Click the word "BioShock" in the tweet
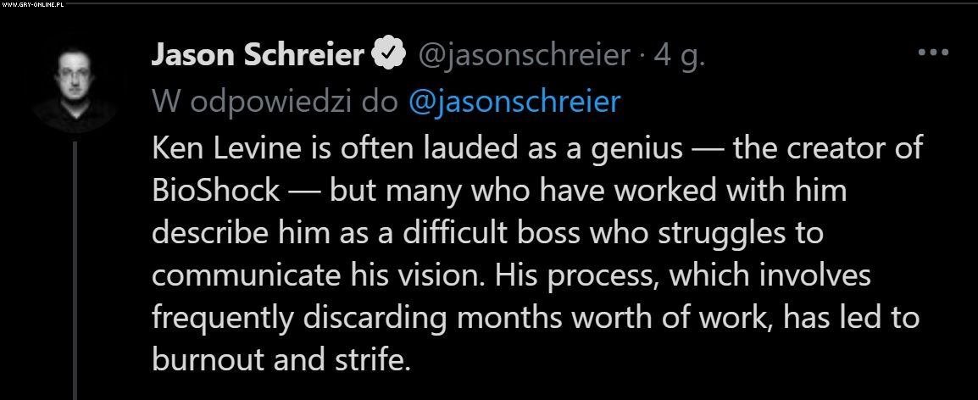Image resolution: width=978 pixels, height=400 pixels. pos(216,190)
